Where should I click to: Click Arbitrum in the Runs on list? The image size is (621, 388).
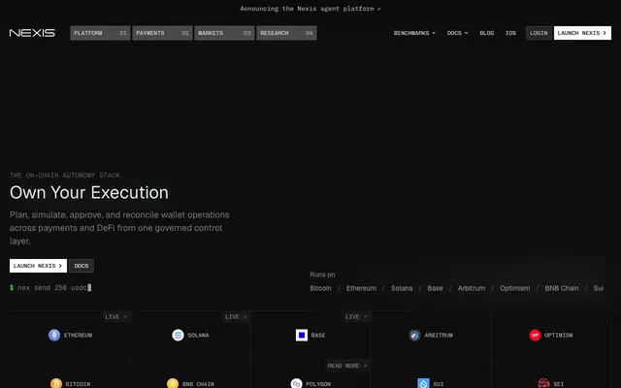click(472, 288)
